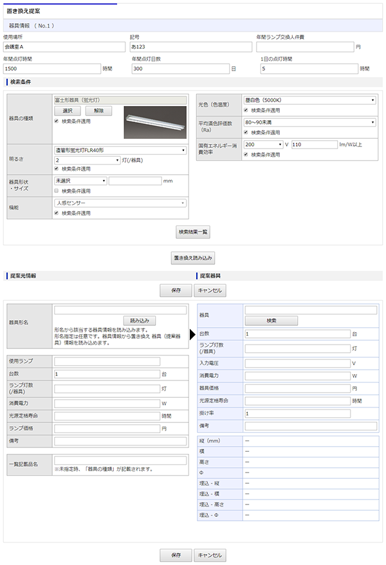386x565 pixels.
Task: Uncheck 検索条件適用 for 固有エネルギー消費効率
Action: (x=246, y=154)
